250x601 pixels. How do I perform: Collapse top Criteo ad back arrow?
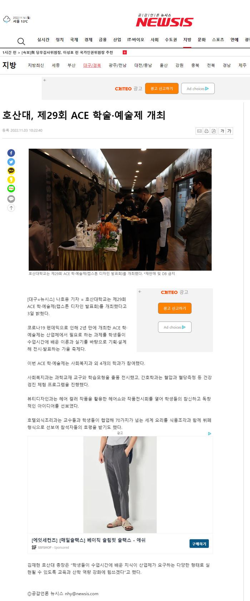coord(45,80)
